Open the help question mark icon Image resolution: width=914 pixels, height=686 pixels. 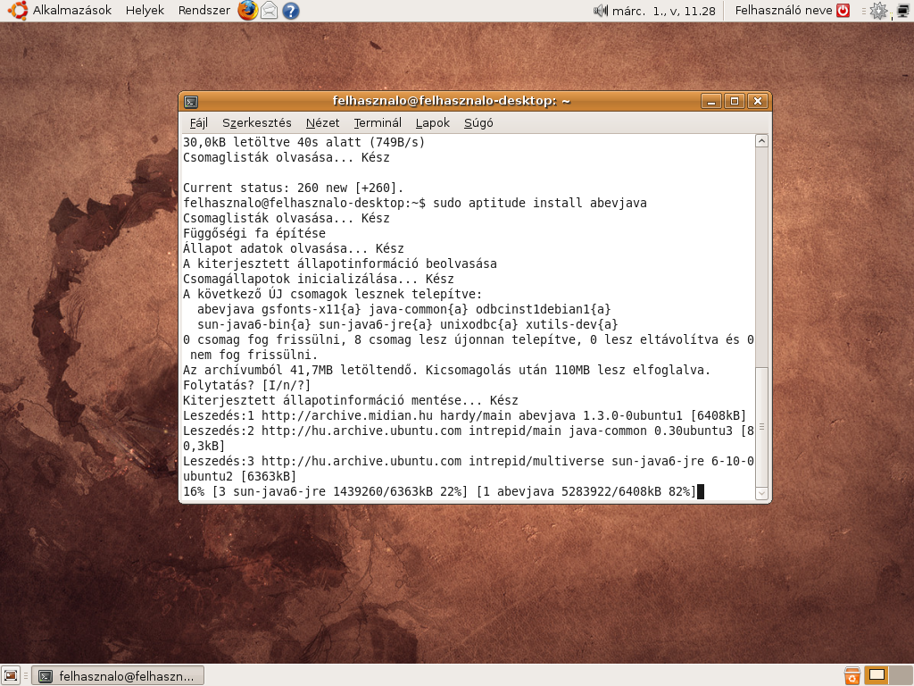pyautogui.click(x=290, y=11)
